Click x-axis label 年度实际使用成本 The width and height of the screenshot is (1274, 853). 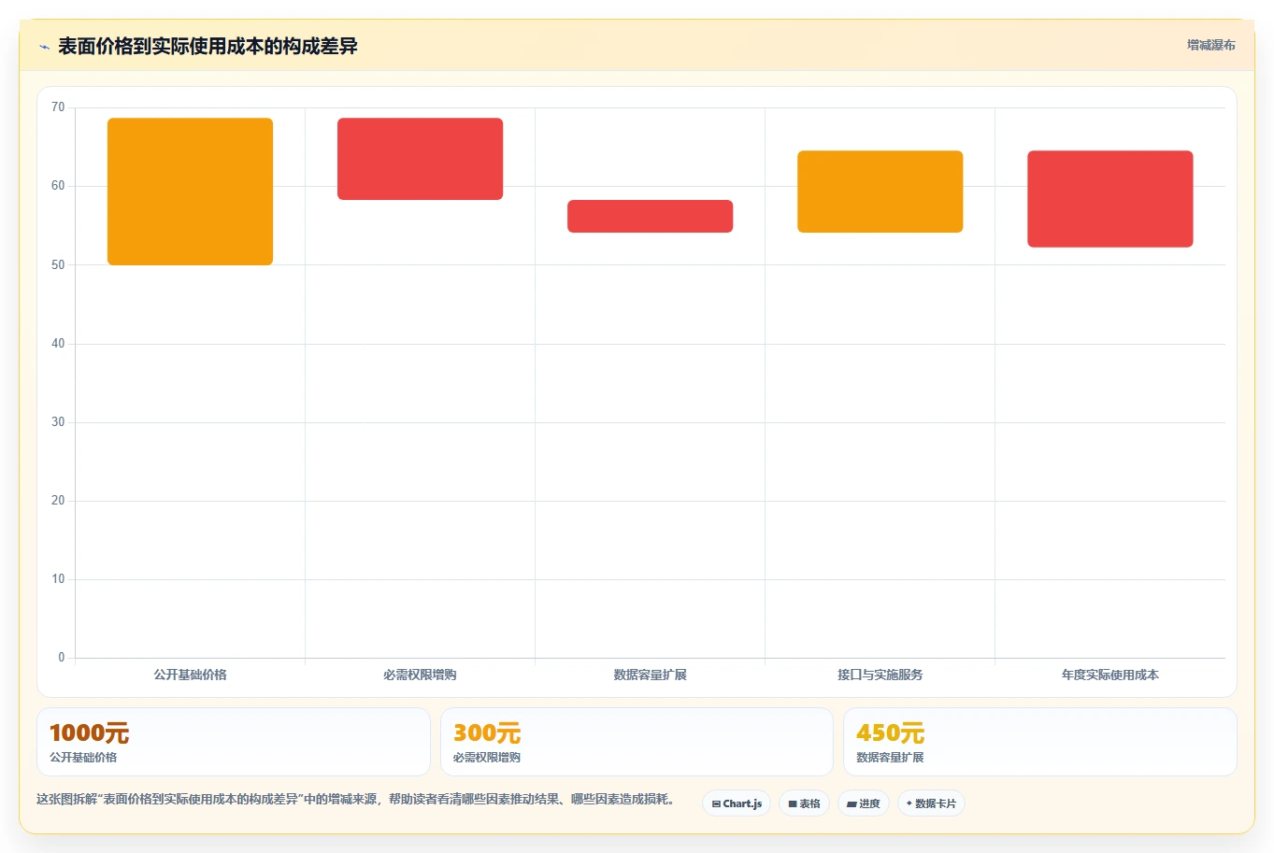point(1110,675)
